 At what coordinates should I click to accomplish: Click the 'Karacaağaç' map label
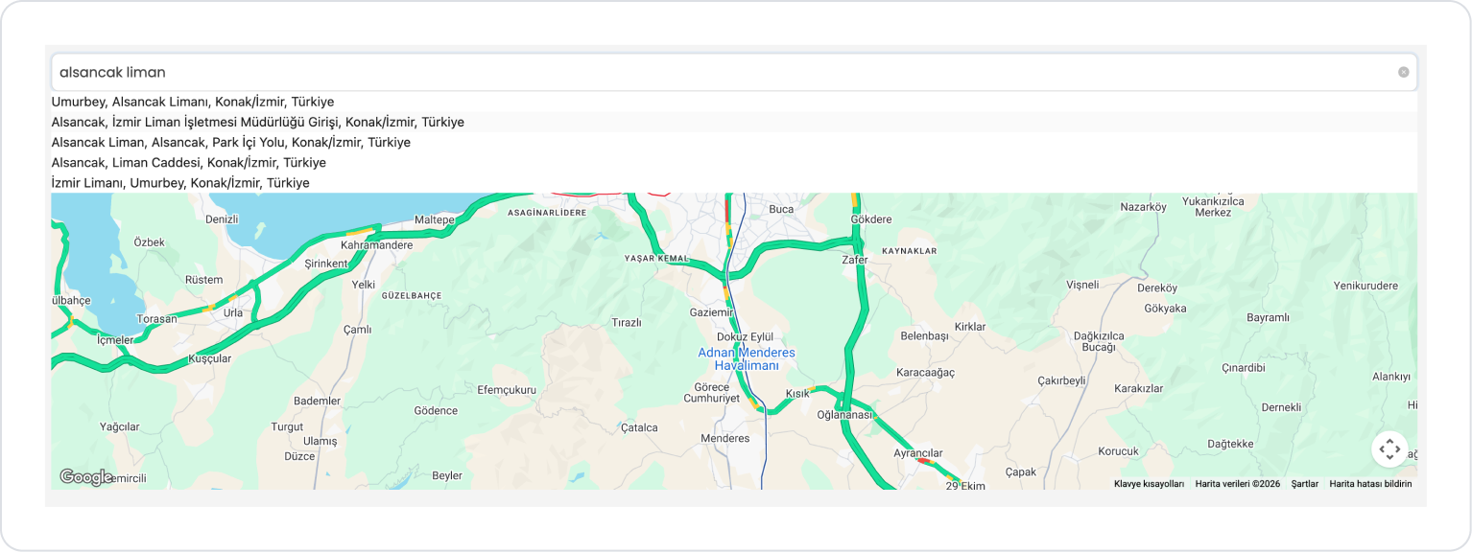pos(925,372)
